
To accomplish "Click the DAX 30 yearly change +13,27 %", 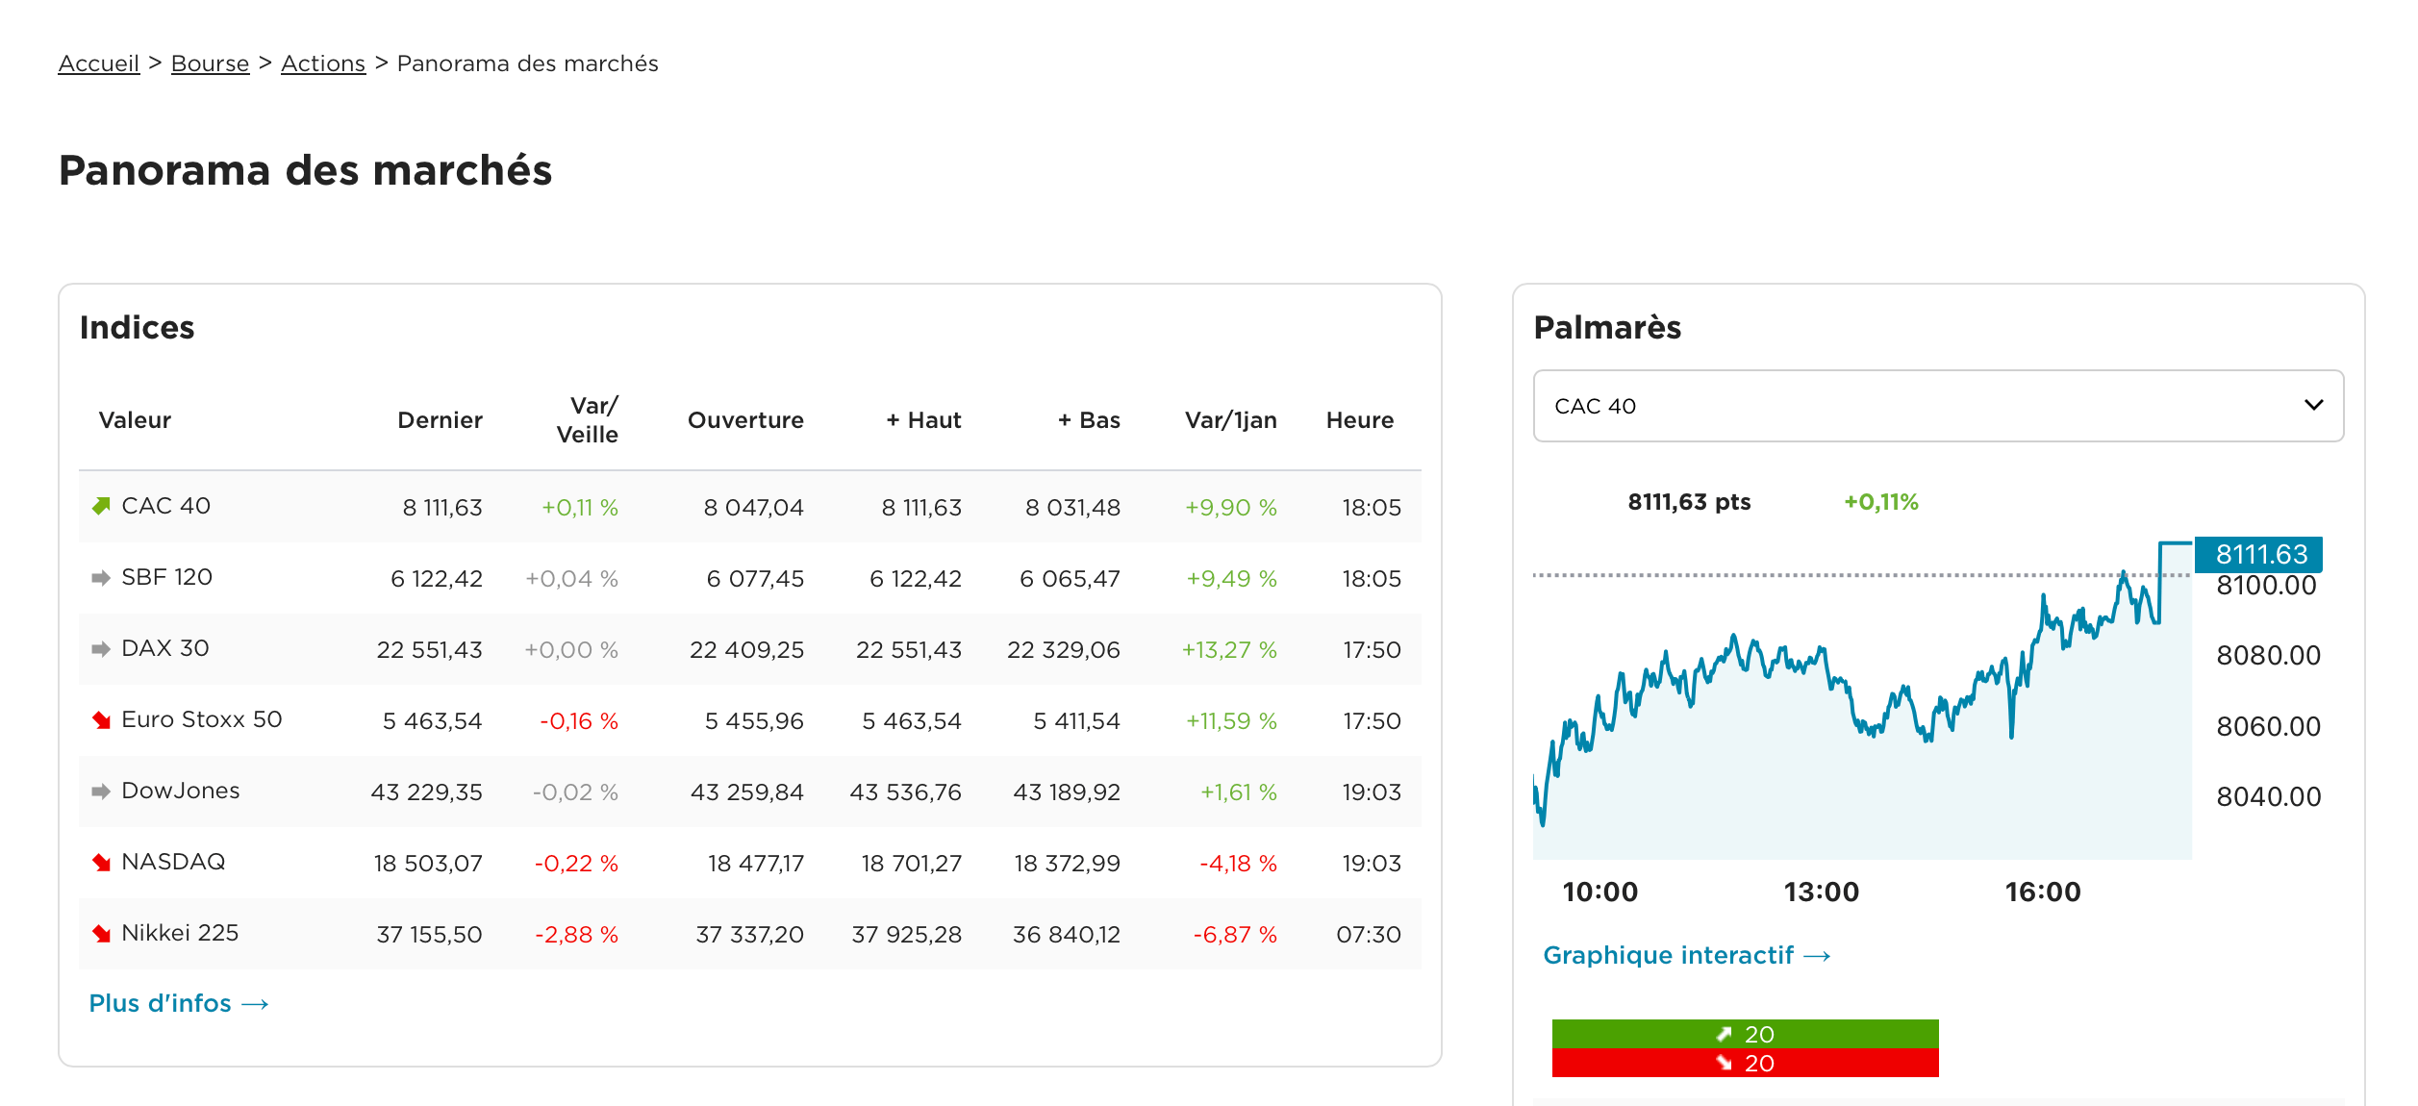I will coord(1229,650).
